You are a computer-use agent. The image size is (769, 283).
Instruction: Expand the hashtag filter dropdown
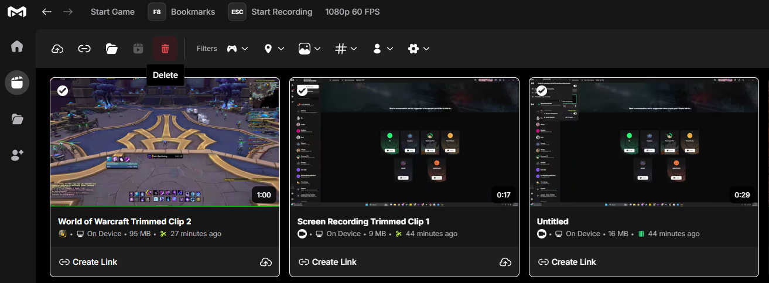346,49
